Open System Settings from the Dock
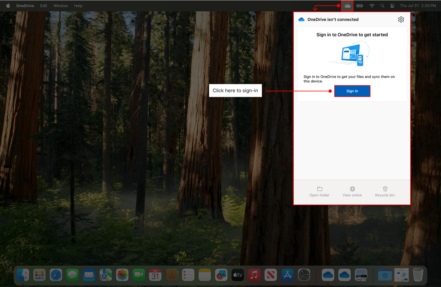Image resolution: width=441 pixels, height=287 pixels. (304, 275)
